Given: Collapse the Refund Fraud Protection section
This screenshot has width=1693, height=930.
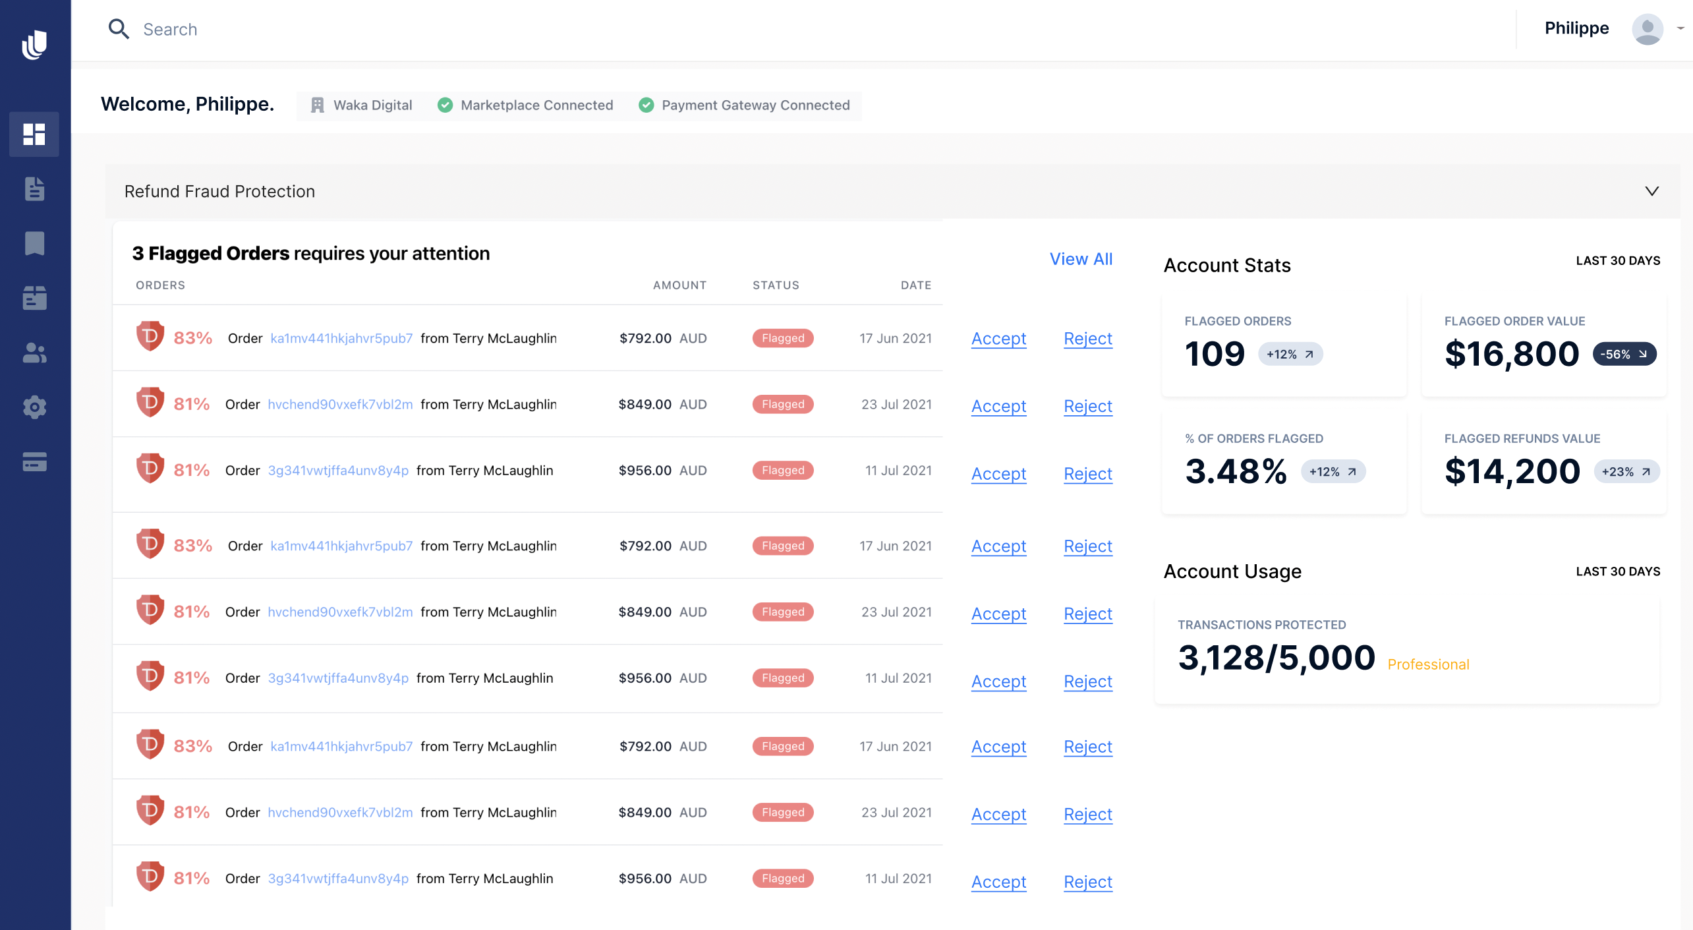Looking at the screenshot, I should (x=1651, y=191).
